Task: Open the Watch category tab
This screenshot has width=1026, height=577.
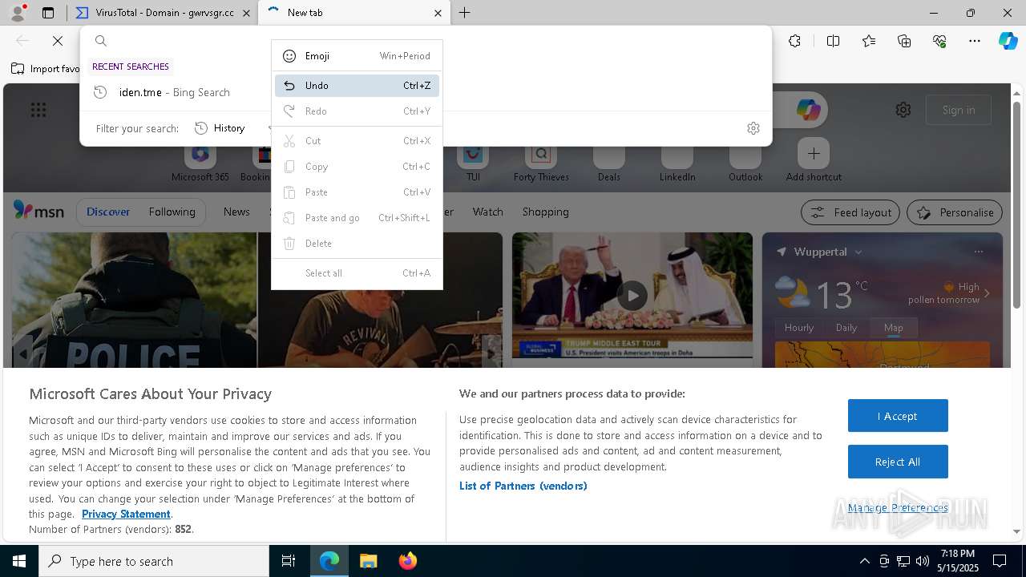Action: pos(487,212)
